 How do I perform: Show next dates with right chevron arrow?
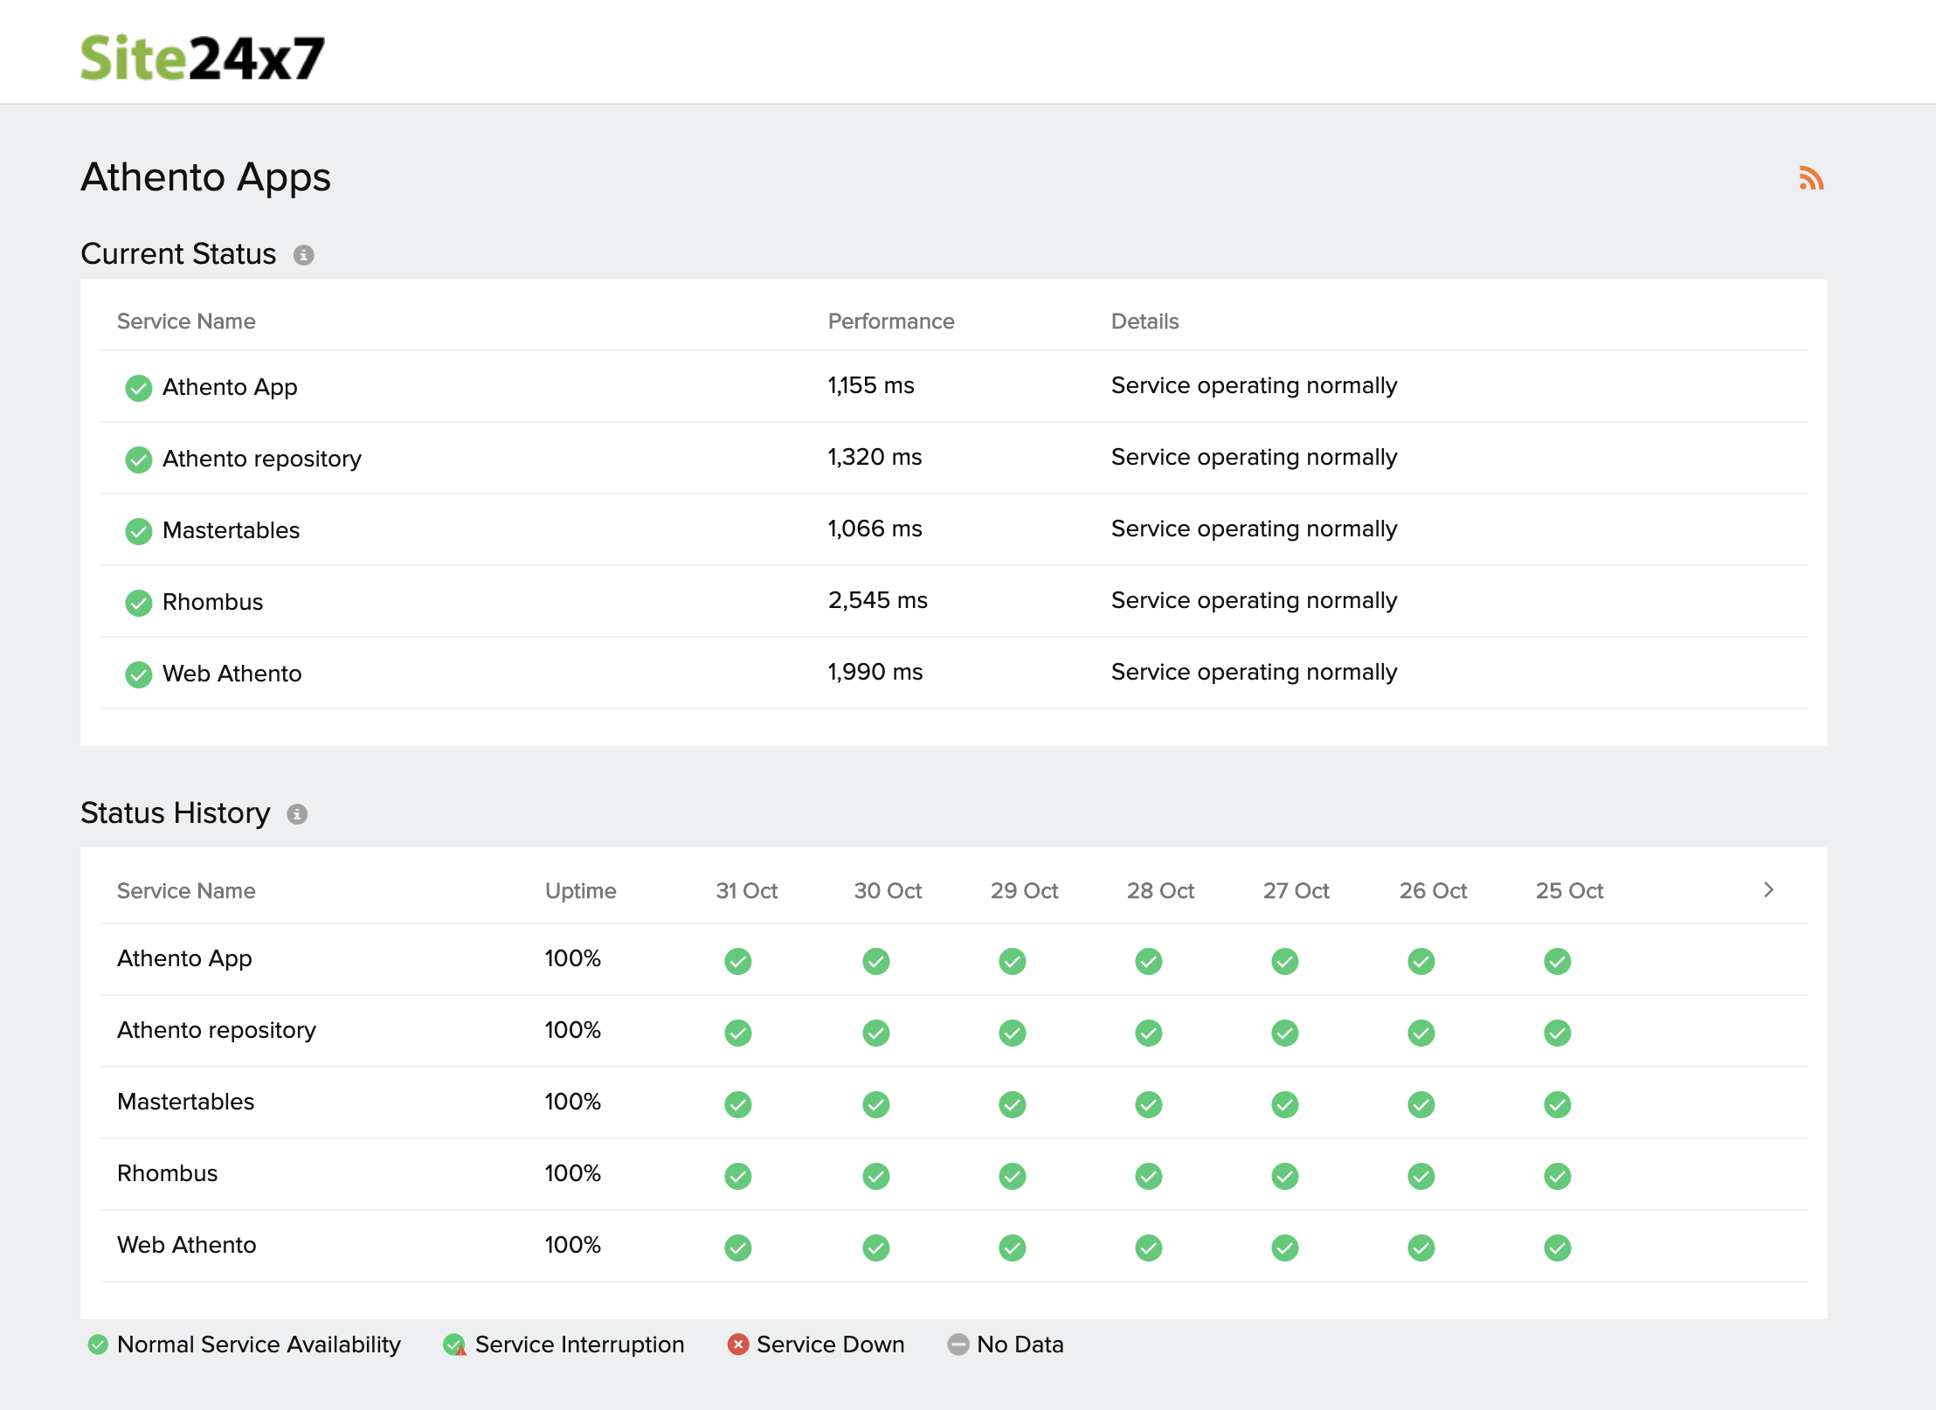point(1768,889)
